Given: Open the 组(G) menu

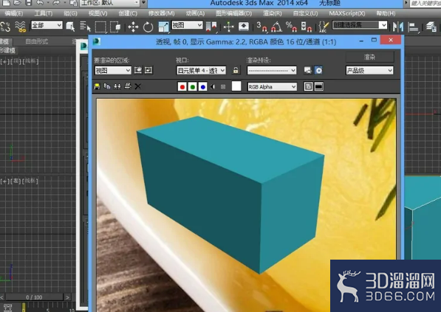Looking at the screenshot, I should coord(70,13).
